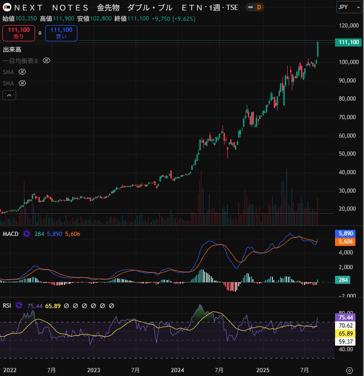Click the 2024 label on the time axis
The width and height of the screenshot is (364, 376).
point(177,370)
